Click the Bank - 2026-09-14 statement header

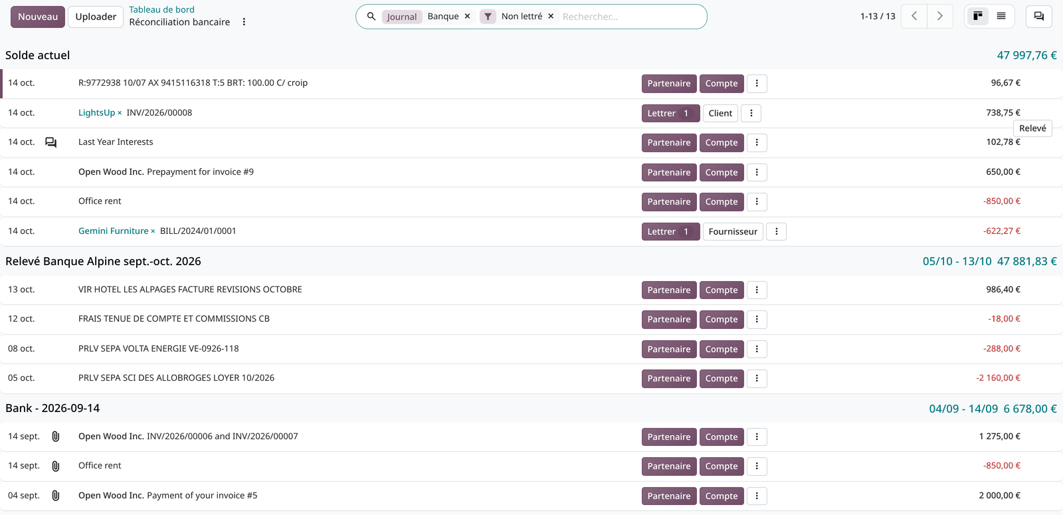click(52, 409)
